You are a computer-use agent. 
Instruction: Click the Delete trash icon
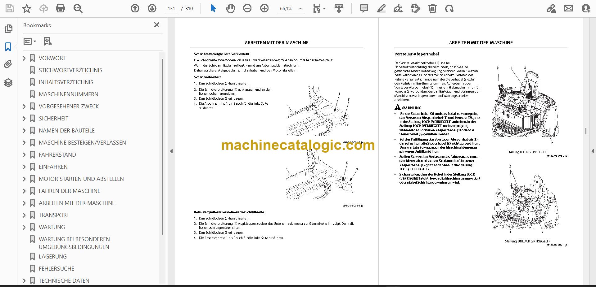click(432, 8)
